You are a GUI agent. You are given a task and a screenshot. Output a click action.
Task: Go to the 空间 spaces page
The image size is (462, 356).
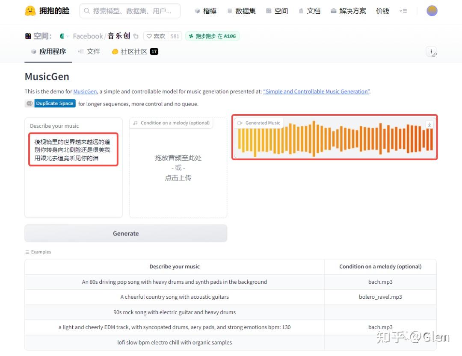tap(277, 11)
